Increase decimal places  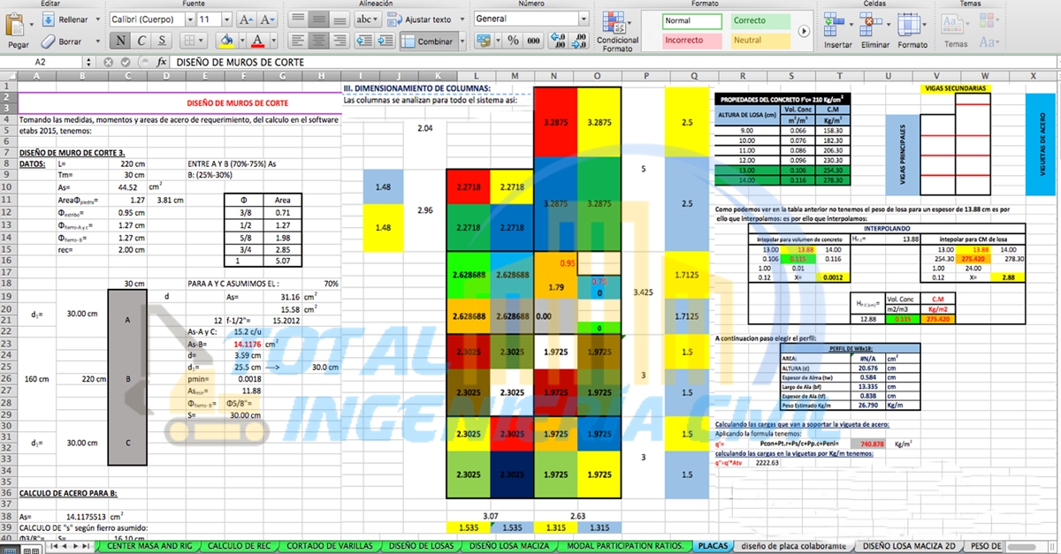click(558, 41)
